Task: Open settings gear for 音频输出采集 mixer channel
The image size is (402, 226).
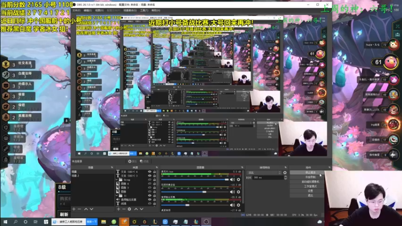Action: [x=238, y=205]
